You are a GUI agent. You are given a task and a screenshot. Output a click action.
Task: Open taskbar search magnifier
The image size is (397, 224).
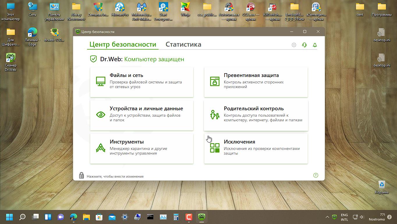(x=22, y=217)
